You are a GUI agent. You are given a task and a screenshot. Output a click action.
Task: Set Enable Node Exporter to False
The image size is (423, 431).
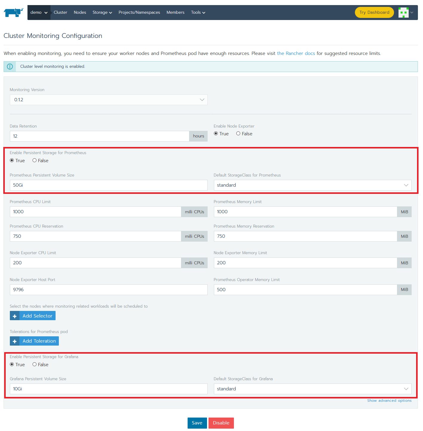pyautogui.click(x=238, y=134)
